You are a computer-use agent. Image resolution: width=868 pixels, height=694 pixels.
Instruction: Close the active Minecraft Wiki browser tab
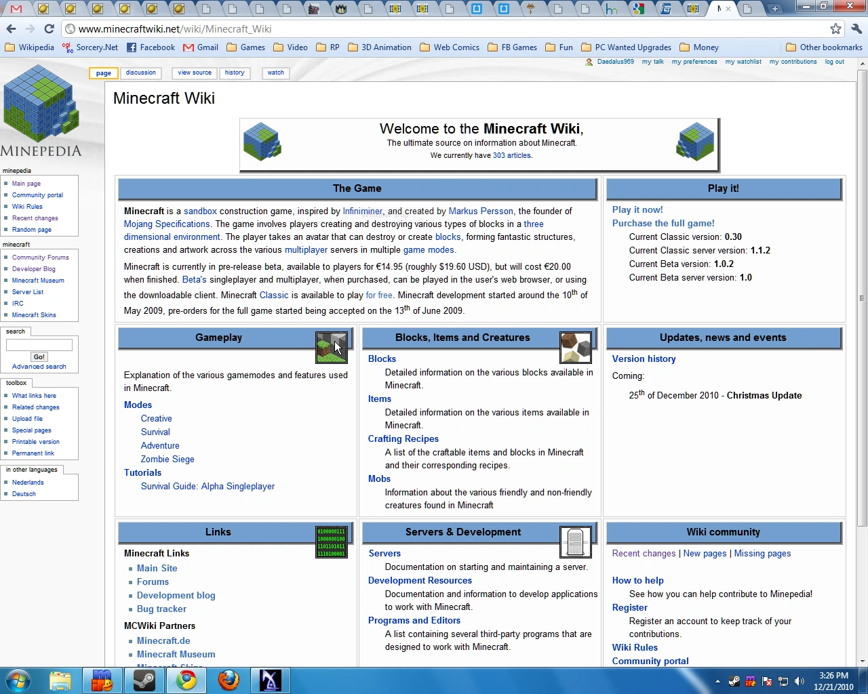point(728,9)
